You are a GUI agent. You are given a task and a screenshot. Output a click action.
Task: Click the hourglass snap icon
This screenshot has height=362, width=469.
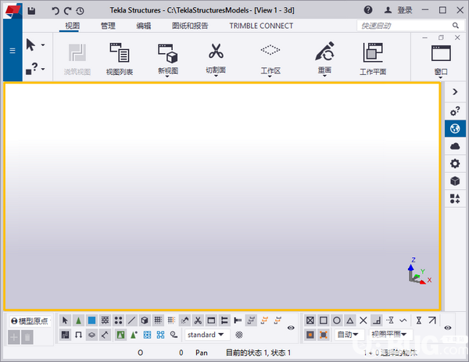tap(419, 321)
